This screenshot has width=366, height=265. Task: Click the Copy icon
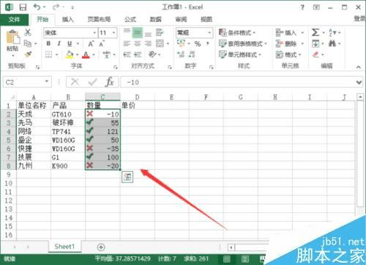pos(28,44)
